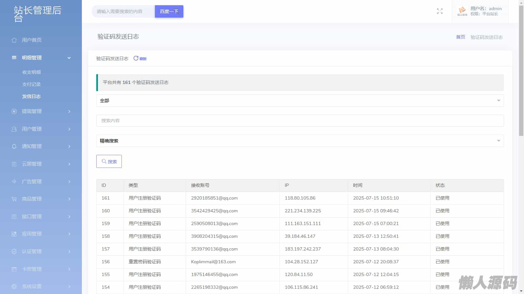The width and height of the screenshot is (524, 294).
Task: Go to 首页 via breadcrumb link
Action: [x=460, y=37]
